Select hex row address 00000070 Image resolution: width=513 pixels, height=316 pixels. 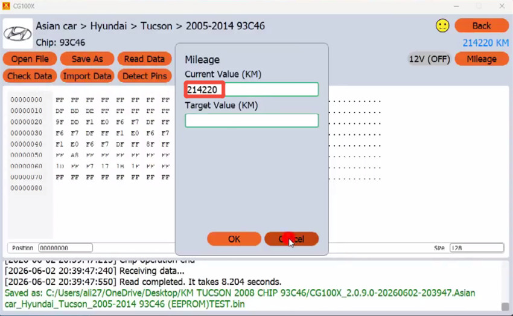27,177
